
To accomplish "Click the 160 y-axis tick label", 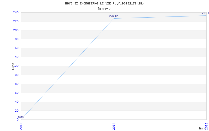I will click(x=16, y=48).
